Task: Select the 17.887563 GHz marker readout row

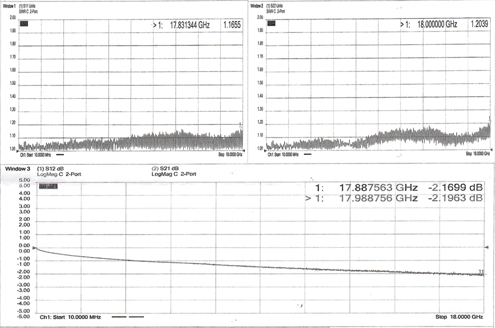Action: click(x=399, y=187)
